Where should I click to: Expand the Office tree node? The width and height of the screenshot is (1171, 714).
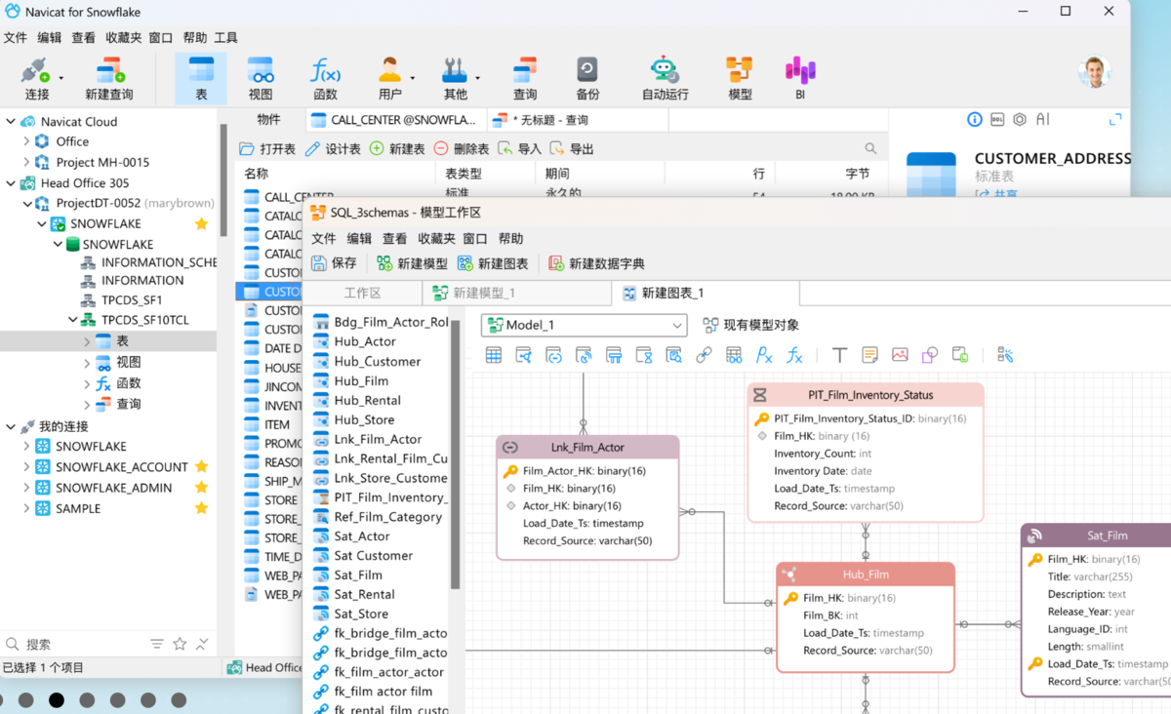26,141
